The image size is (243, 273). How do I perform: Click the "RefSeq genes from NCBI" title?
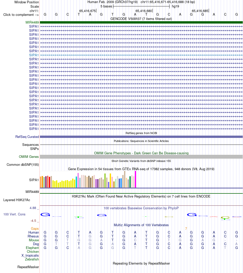[x=141, y=133]
